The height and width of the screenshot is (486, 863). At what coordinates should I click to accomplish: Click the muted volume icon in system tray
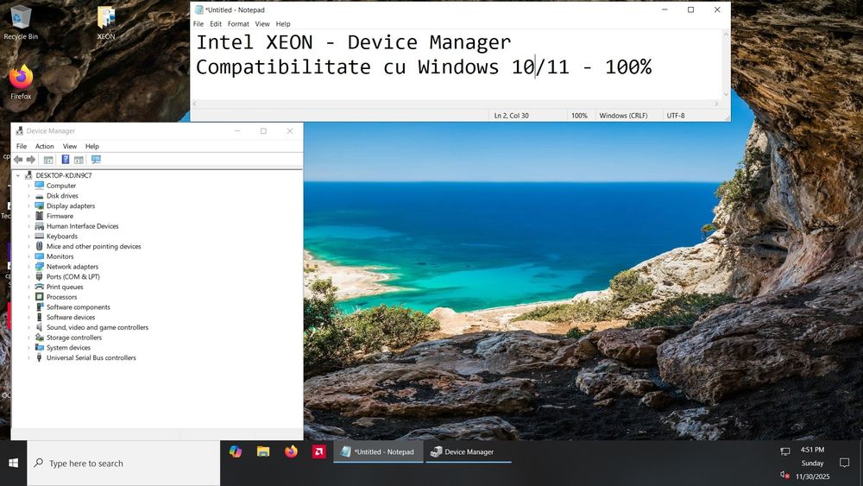[x=784, y=475]
